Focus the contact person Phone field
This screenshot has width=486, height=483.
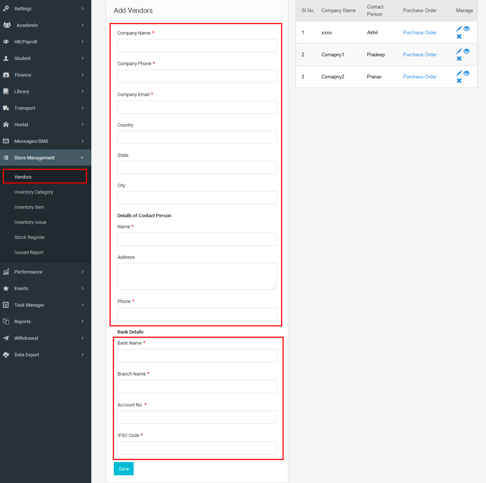(x=197, y=314)
